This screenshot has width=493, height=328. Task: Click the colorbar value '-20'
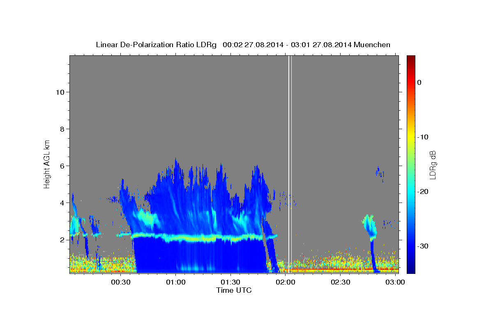[423, 191]
